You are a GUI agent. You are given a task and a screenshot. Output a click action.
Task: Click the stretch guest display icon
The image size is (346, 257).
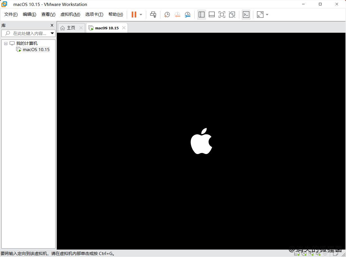coord(260,15)
